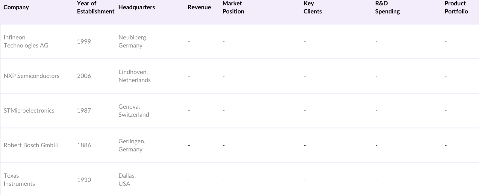
Task: Select the Robert Bosch GmbH cell
Action: tap(31, 145)
